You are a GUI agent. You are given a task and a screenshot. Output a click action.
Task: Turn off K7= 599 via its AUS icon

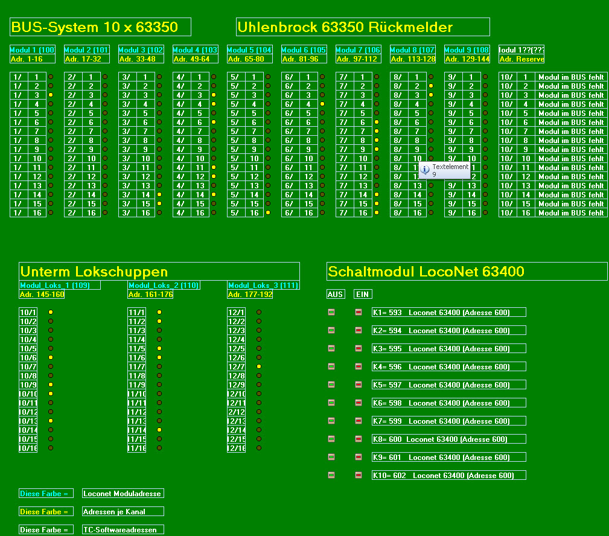coord(331,421)
